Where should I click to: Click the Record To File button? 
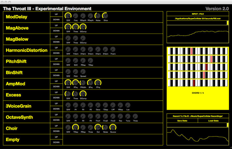[x=198, y=116]
